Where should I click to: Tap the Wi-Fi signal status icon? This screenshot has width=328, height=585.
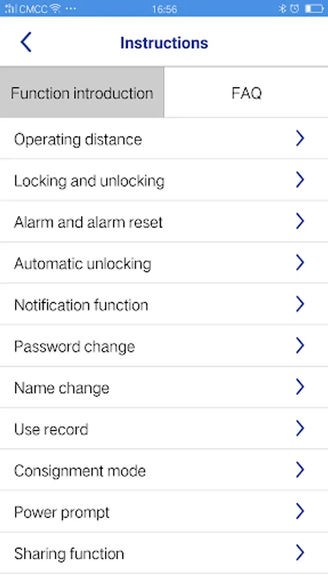click(x=55, y=8)
